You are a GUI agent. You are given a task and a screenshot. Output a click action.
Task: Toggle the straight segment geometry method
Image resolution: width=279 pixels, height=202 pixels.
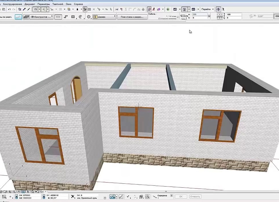58,17
